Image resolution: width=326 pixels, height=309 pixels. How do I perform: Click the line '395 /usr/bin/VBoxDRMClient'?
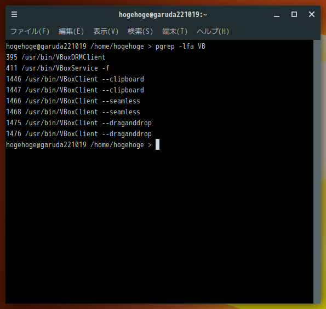click(56, 57)
